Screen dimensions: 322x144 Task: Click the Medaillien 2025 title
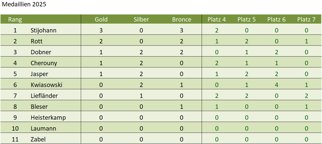pyautogui.click(x=24, y=4)
